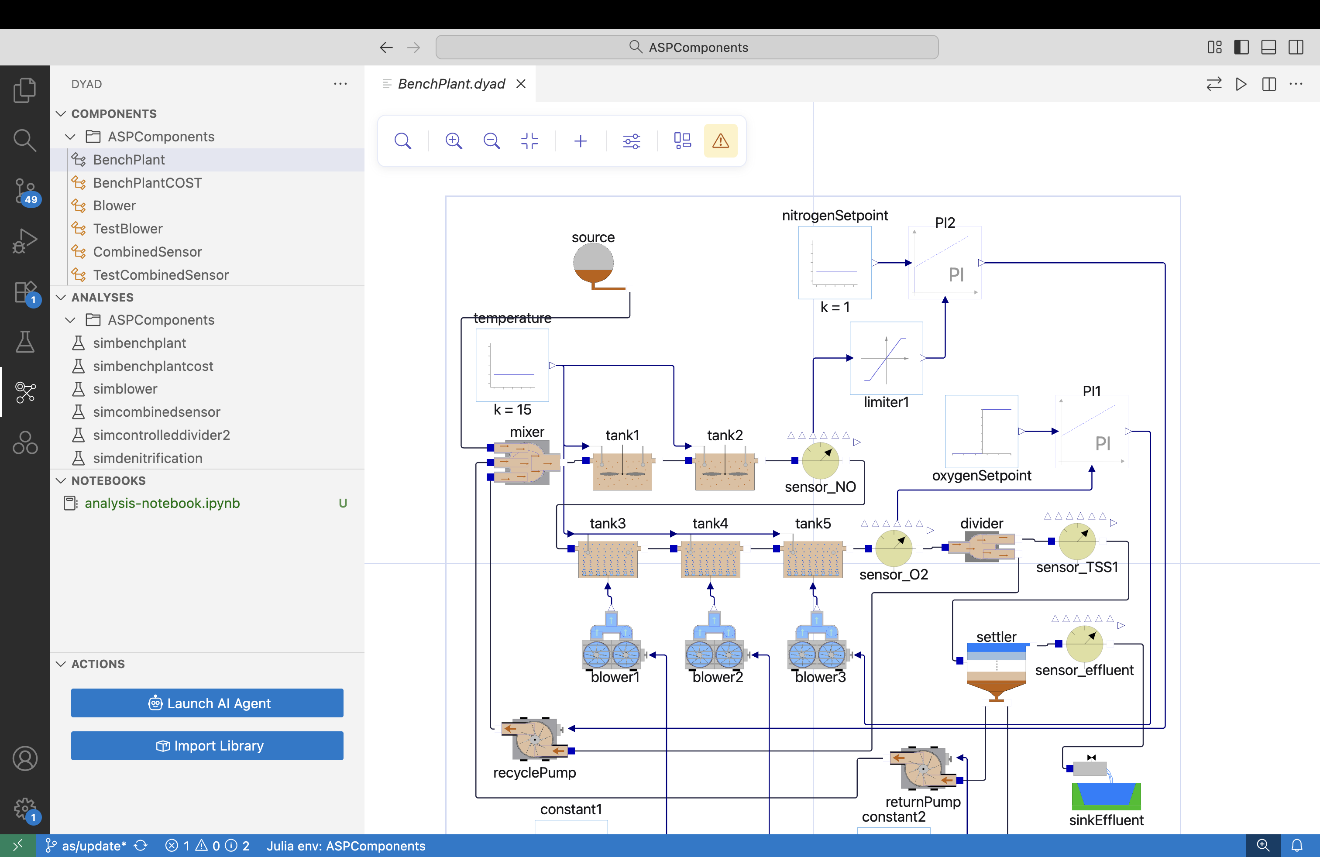Click the Import Library button
The image size is (1320, 857).
(207, 746)
